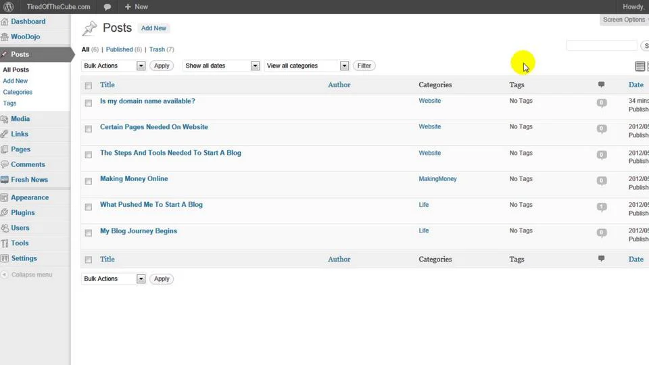
Task: Open comment count for 'My Blog Journey Begins'
Action: pos(602,233)
